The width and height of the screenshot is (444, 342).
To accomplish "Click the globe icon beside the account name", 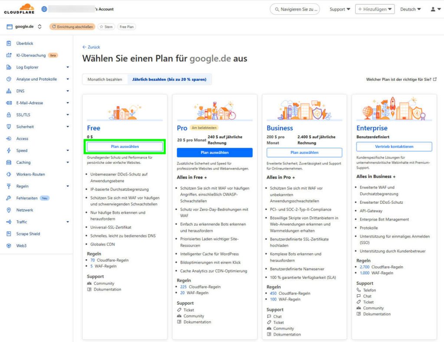I will coord(44,9).
